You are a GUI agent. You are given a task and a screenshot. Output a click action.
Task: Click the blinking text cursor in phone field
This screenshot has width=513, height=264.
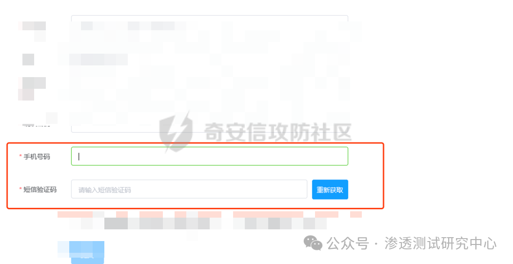tap(79, 157)
